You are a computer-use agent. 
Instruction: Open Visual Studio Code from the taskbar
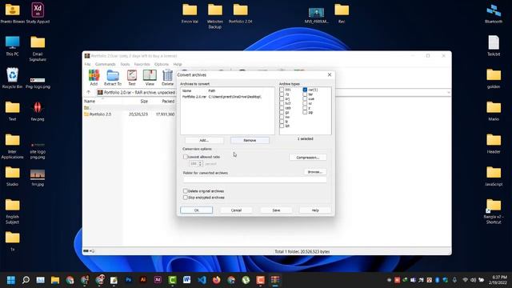tap(202, 280)
